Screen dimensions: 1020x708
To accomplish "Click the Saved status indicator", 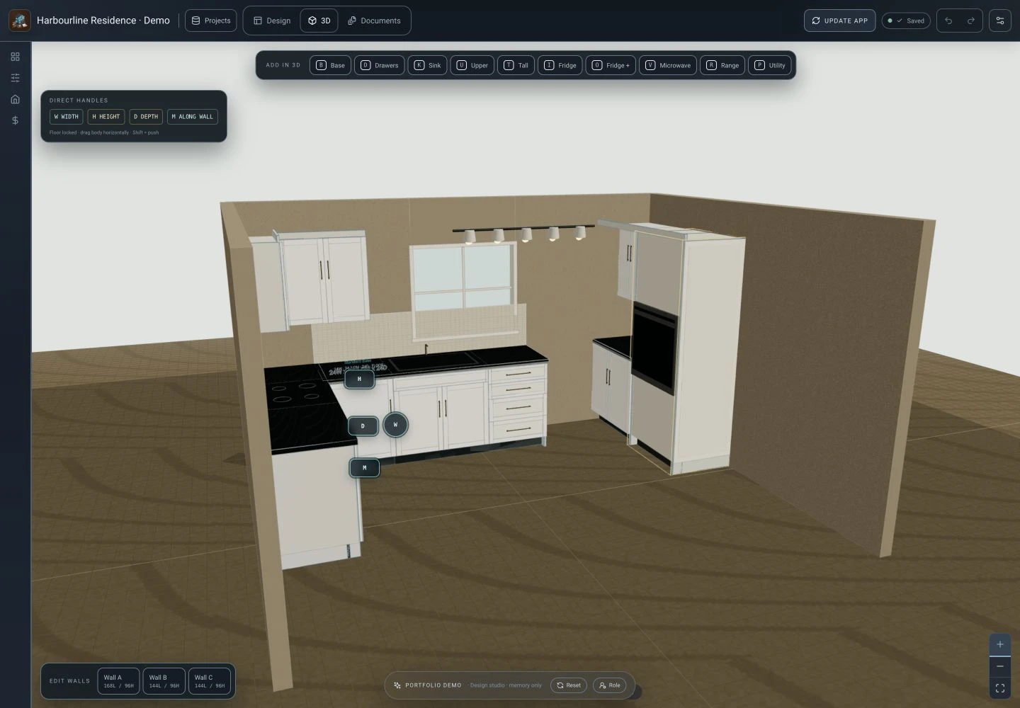I will (906, 21).
